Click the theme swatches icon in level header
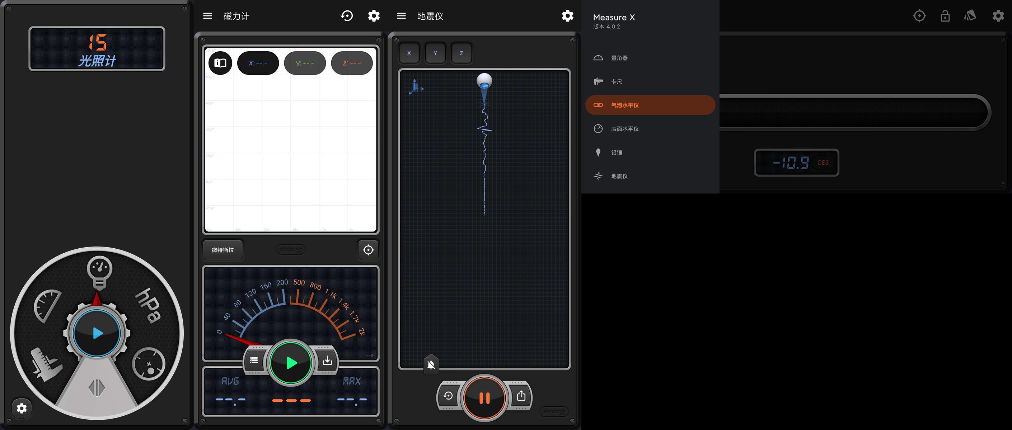Image resolution: width=1012 pixels, height=430 pixels. [970, 16]
